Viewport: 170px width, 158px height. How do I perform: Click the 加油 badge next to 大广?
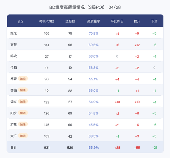23,136
